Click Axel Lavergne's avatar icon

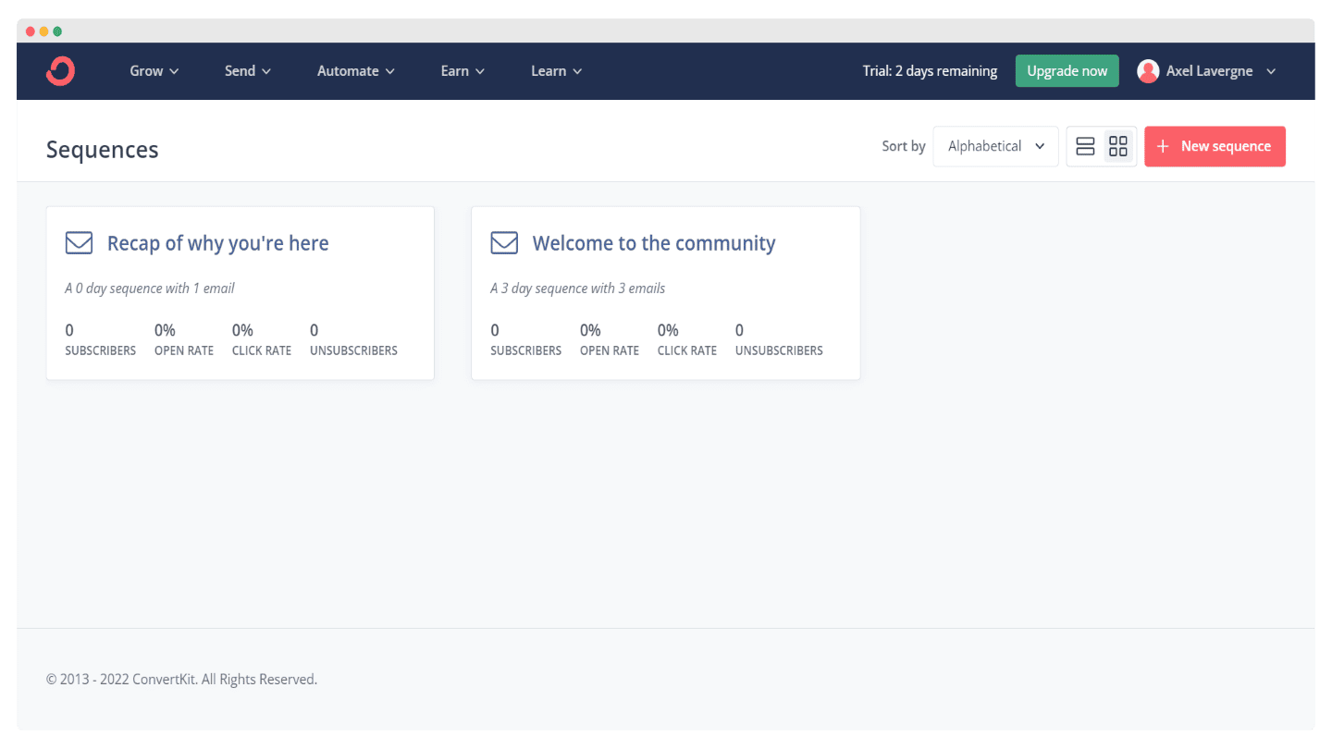click(x=1148, y=71)
